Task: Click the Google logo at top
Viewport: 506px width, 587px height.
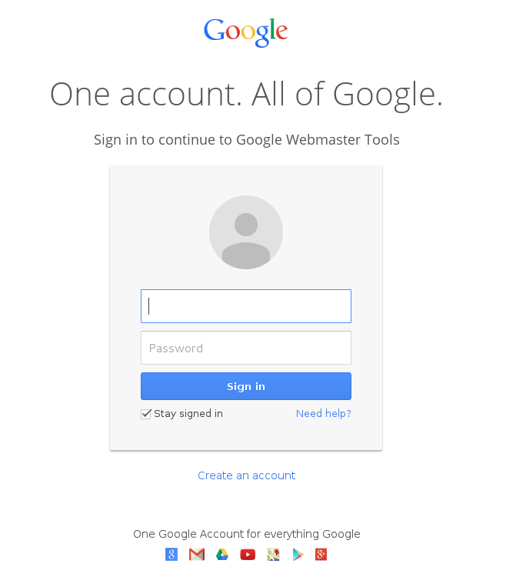Action: (246, 32)
